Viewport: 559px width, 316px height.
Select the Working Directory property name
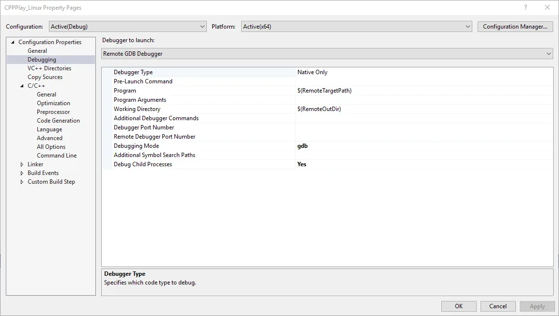click(137, 109)
